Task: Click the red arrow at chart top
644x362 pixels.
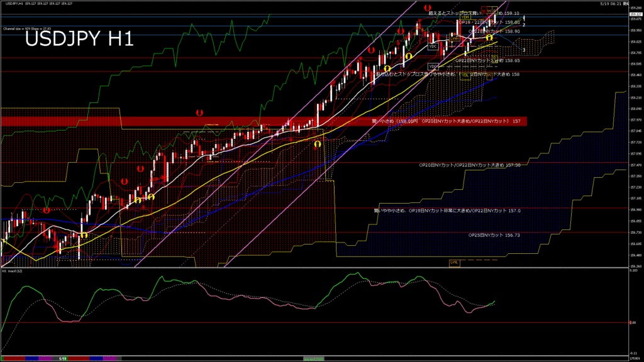Action: 428,8
